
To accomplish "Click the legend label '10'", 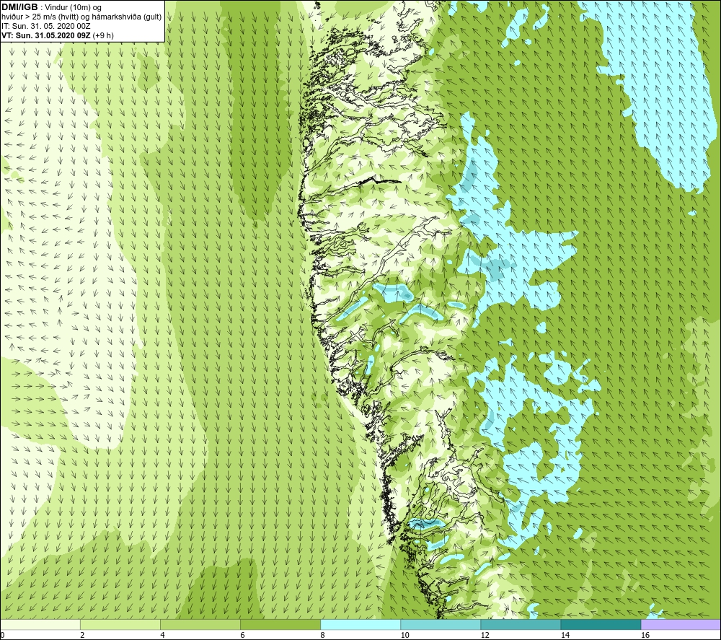I will coord(404,635).
